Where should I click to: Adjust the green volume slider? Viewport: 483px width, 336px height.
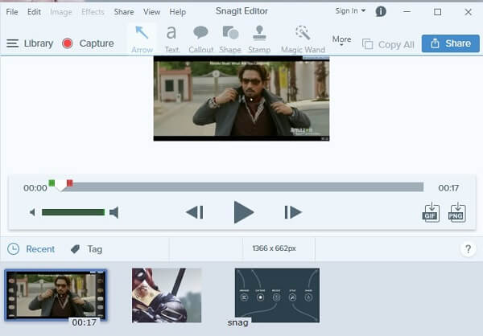click(x=73, y=212)
